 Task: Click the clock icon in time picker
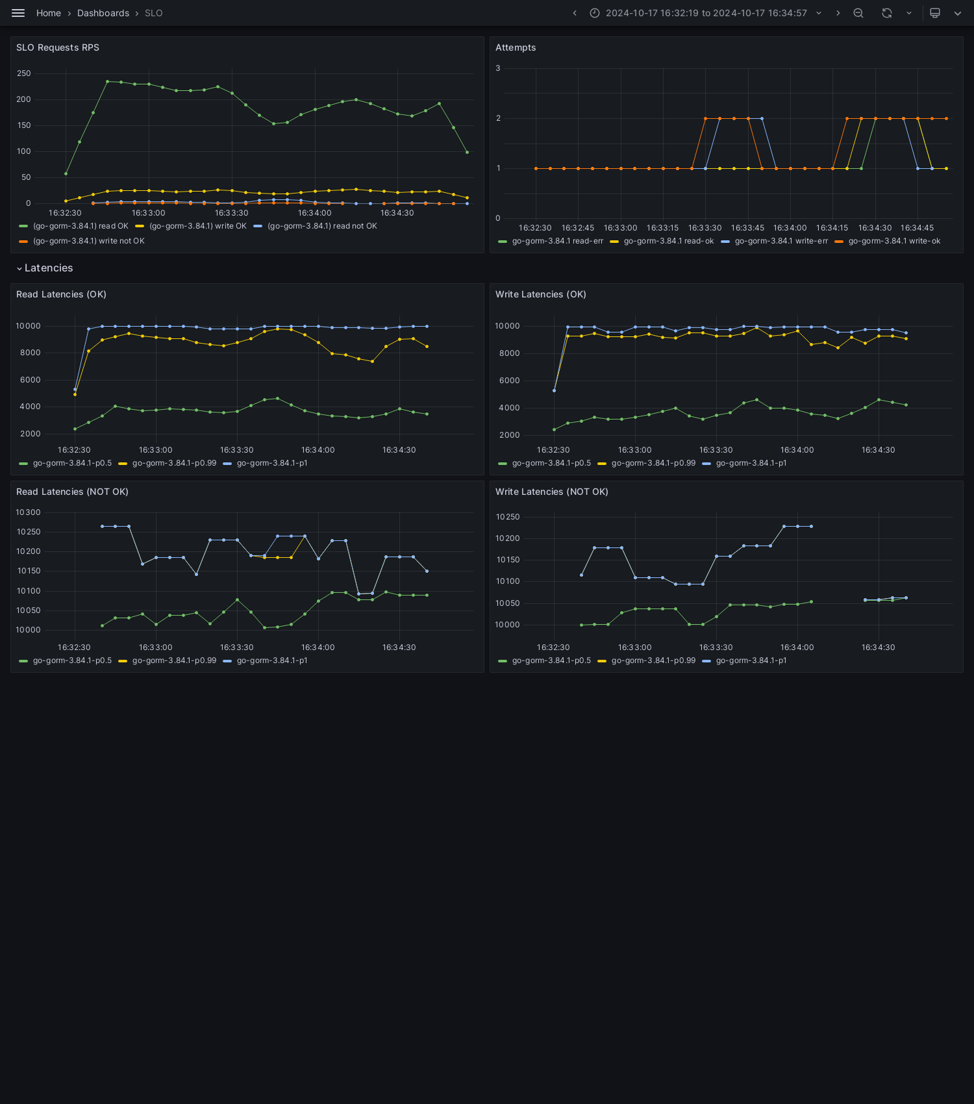(x=595, y=13)
